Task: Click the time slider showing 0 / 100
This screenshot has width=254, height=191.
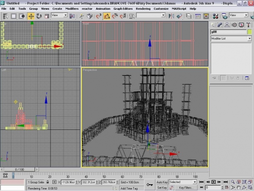Action: pyautogui.click(x=19, y=169)
